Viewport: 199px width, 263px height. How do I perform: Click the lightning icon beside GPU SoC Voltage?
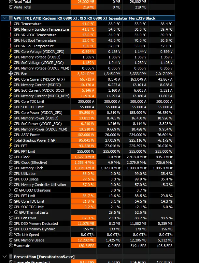click(11, 62)
